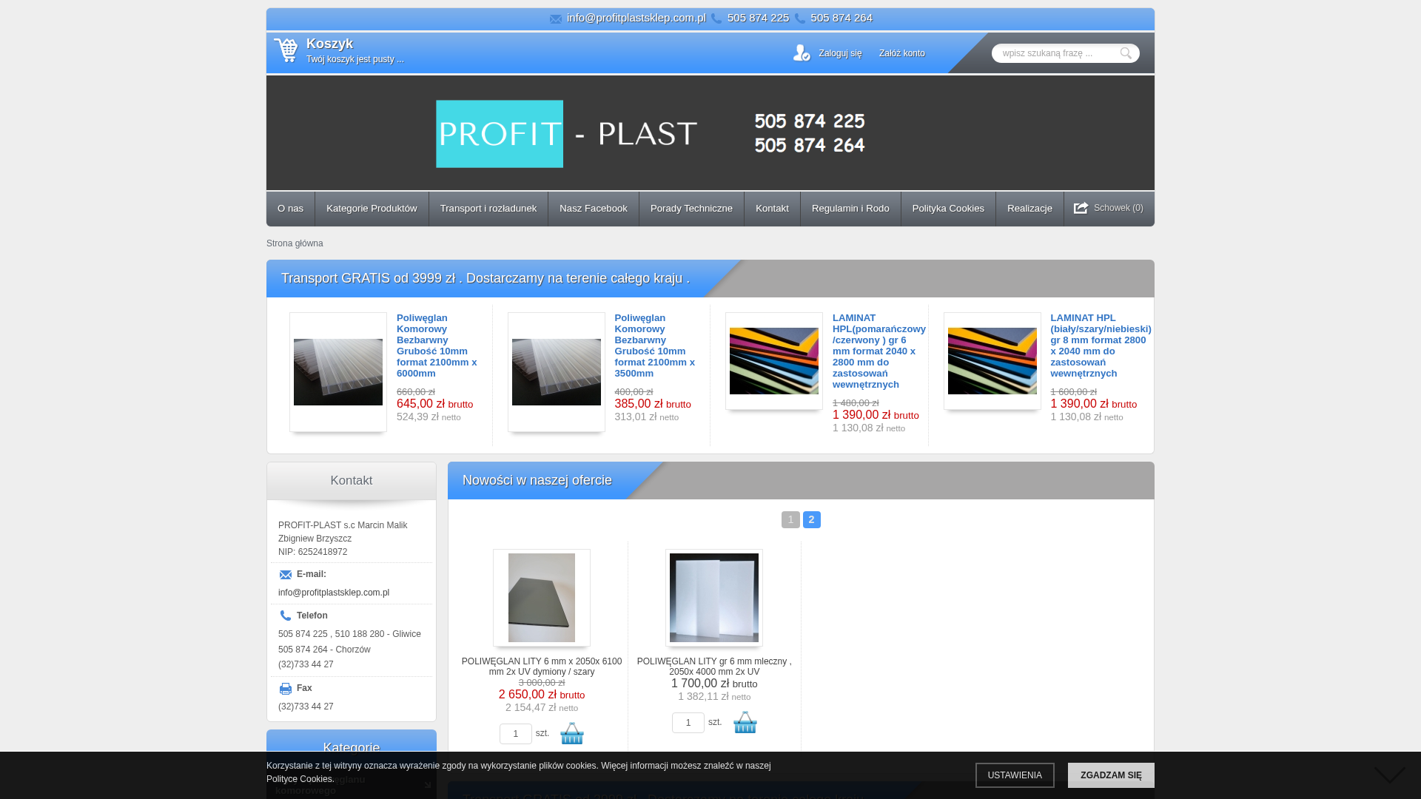This screenshot has width=1421, height=799.
Task: Click the Zaloguj się link
Action: (x=840, y=53)
